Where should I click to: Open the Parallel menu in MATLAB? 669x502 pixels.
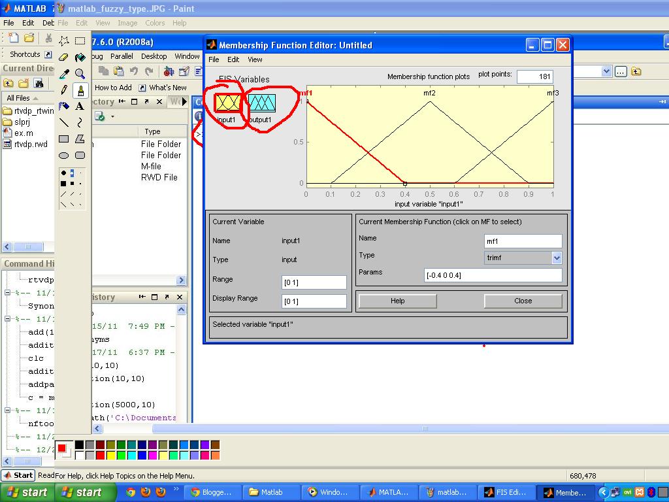pyautogui.click(x=122, y=56)
